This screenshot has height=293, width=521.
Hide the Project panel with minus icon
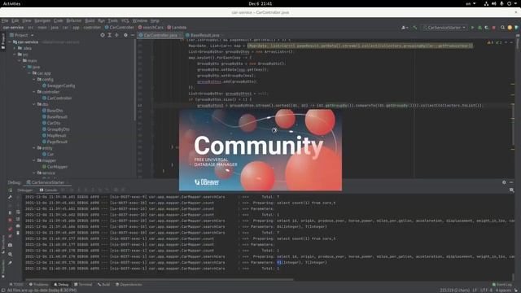coord(132,35)
